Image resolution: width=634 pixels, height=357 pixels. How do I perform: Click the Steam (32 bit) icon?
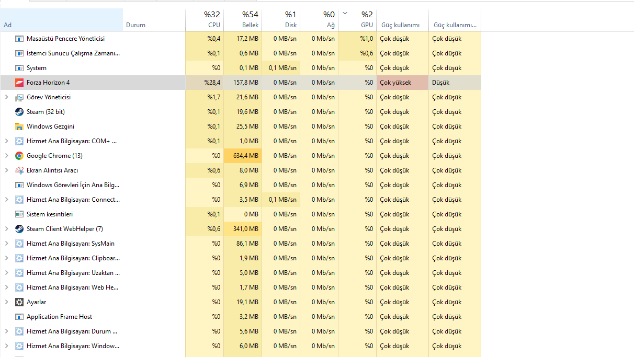[x=19, y=112]
